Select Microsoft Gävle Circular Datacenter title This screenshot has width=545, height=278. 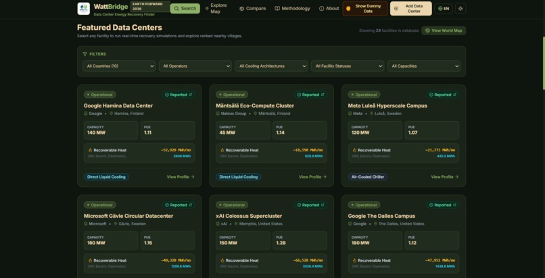128,216
